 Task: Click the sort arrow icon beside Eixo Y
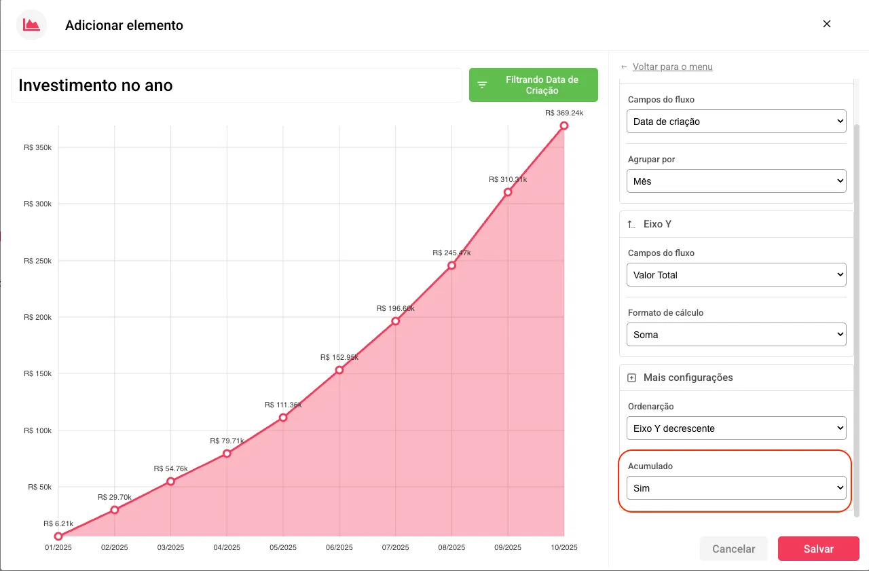(x=631, y=223)
